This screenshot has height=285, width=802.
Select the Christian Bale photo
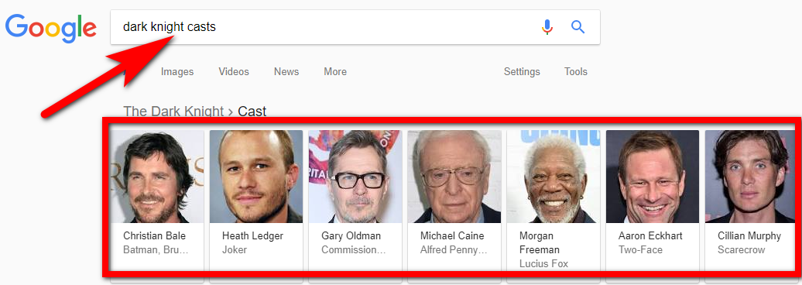click(157, 177)
